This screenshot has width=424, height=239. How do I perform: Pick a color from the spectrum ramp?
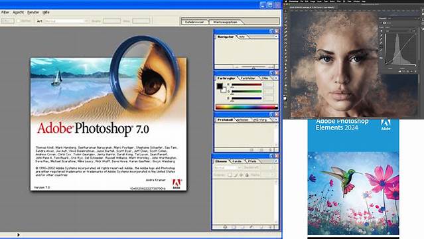pyautogui.click(x=247, y=107)
